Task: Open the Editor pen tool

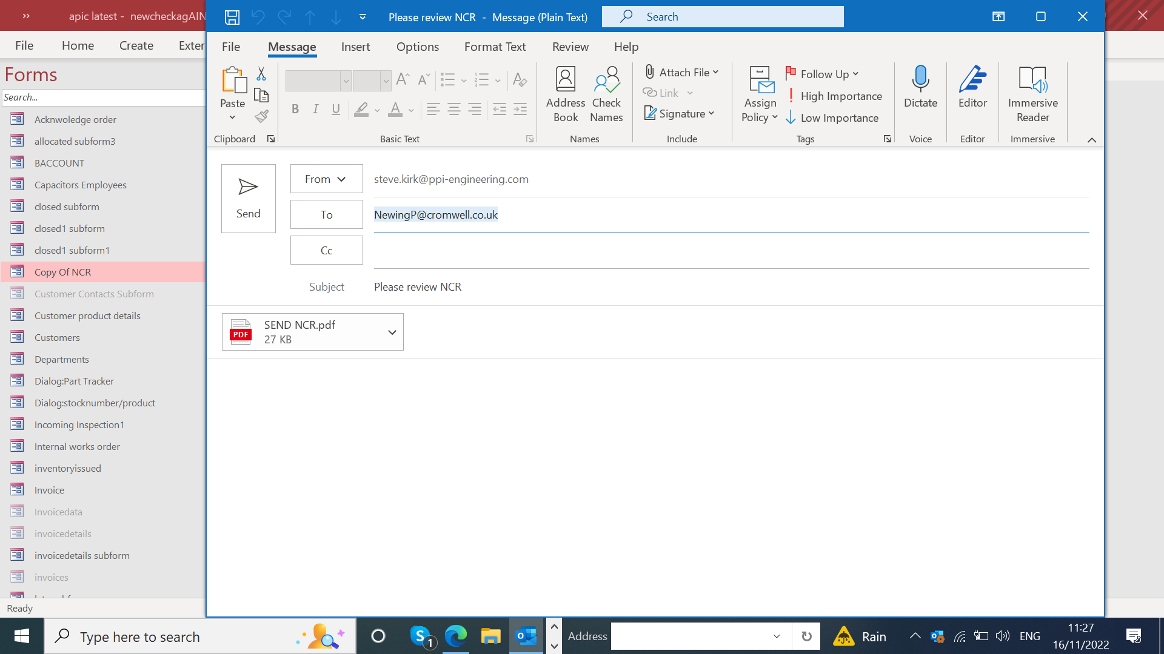Action: pos(972,87)
